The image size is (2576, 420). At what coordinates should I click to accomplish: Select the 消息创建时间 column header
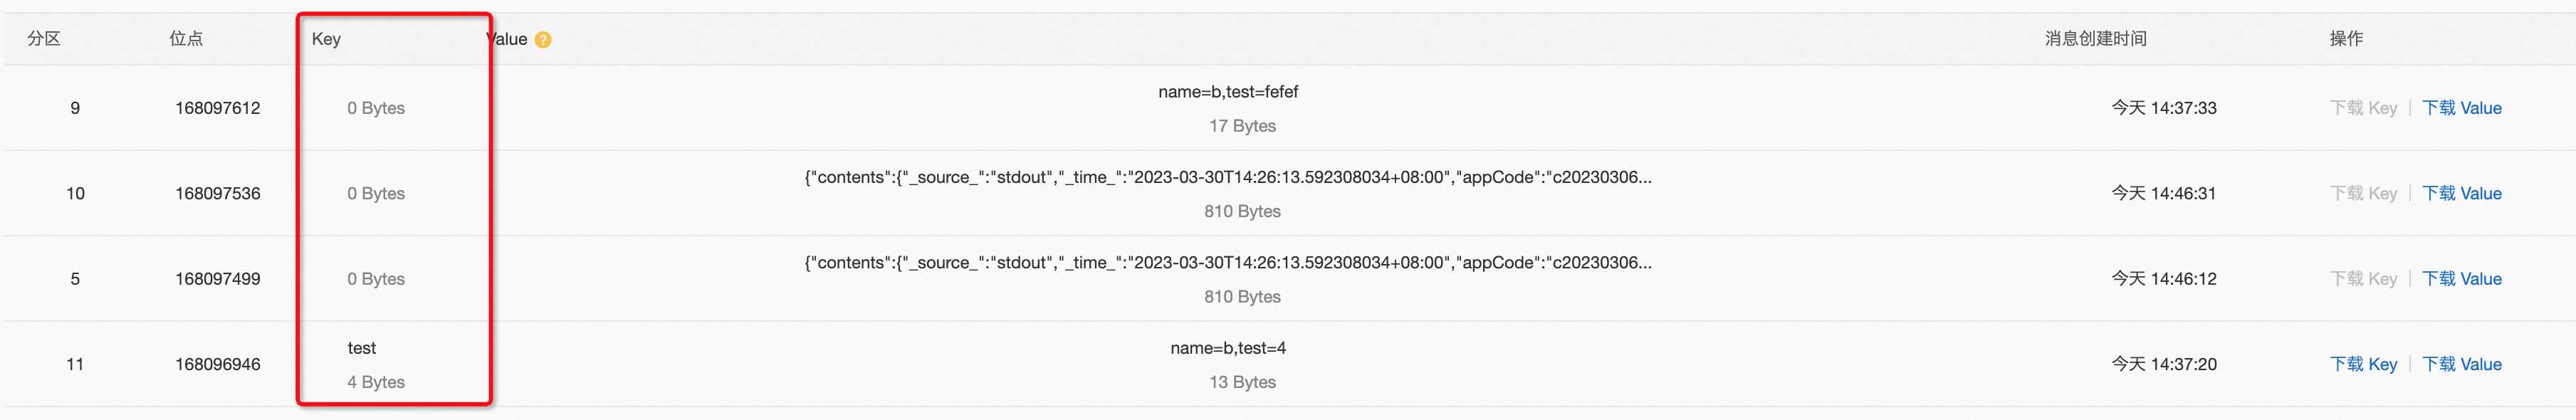(2095, 39)
